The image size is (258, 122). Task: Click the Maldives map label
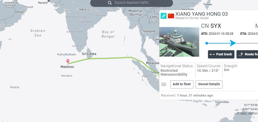67,67
